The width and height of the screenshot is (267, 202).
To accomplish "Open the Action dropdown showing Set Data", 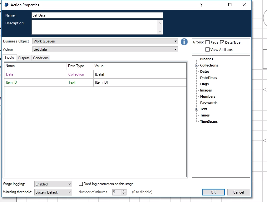I will 105,49.
